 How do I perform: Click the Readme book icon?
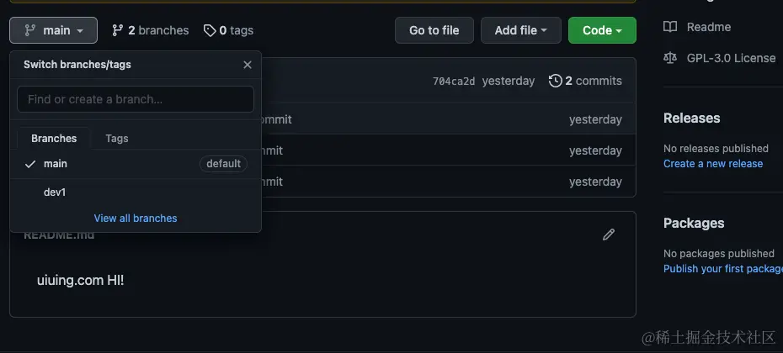click(670, 27)
